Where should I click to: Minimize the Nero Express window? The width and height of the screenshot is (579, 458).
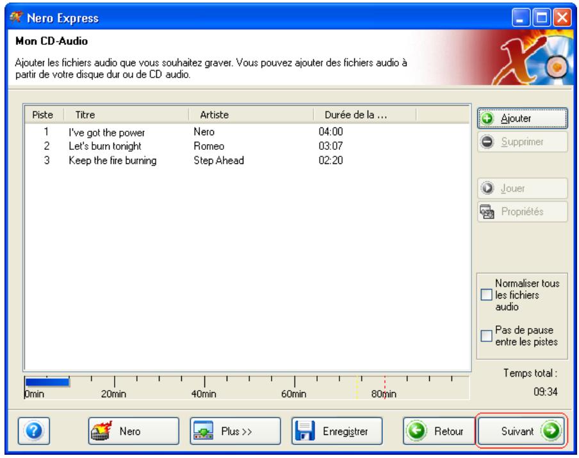point(521,17)
